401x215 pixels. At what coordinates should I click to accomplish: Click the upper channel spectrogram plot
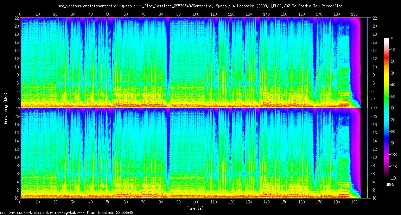point(196,62)
